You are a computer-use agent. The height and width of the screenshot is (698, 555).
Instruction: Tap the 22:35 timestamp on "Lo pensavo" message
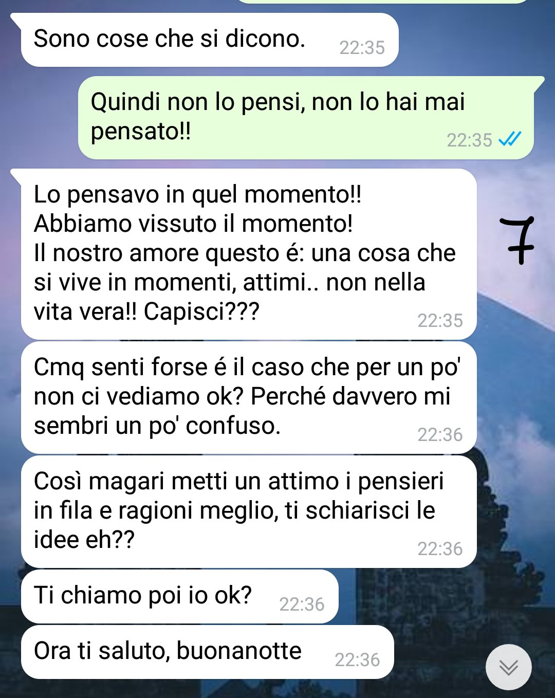[x=440, y=321]
